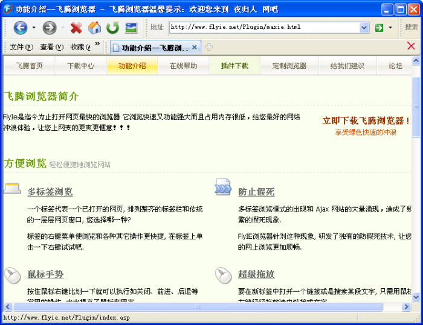Click the tab icon beside 多标签浏览
Screen dimensions: 423x325
pyautogui.click(x=13, y=188)
